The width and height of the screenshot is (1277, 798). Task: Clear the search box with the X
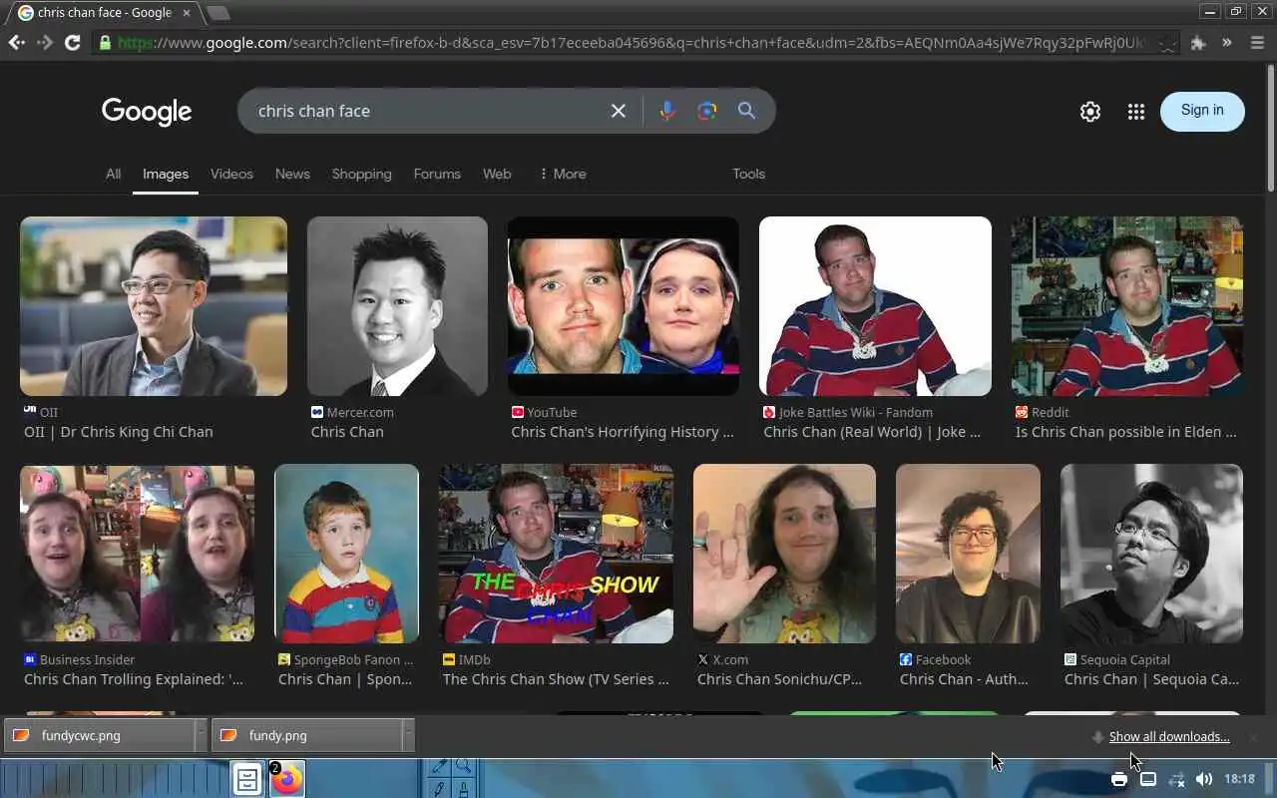(x=619, y=111)
